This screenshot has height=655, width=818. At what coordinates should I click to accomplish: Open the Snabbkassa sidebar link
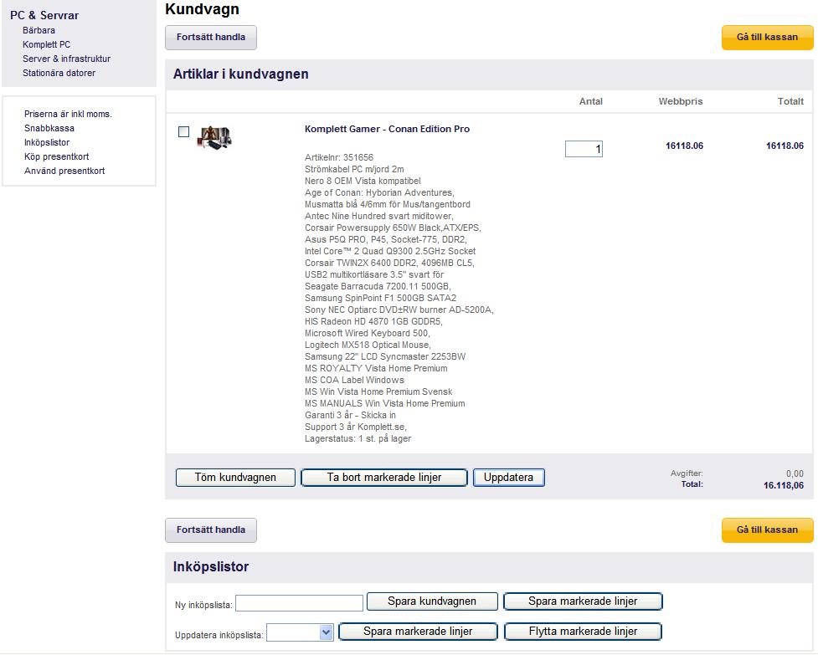[x=49, y=128]
